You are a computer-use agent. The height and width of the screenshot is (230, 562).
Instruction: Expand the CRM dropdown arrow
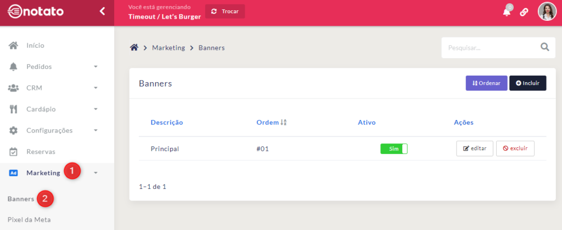point(95,88)
